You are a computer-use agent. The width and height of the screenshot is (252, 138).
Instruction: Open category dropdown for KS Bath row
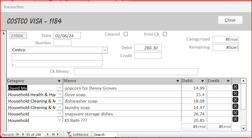pos(60,120)
